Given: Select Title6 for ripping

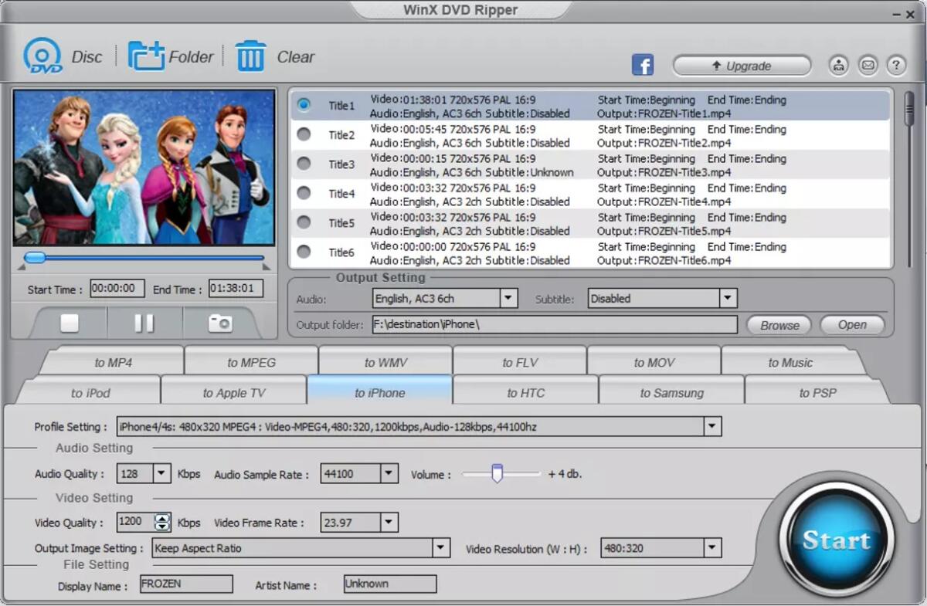Looking at the screenshot, I should click(304, 252).
